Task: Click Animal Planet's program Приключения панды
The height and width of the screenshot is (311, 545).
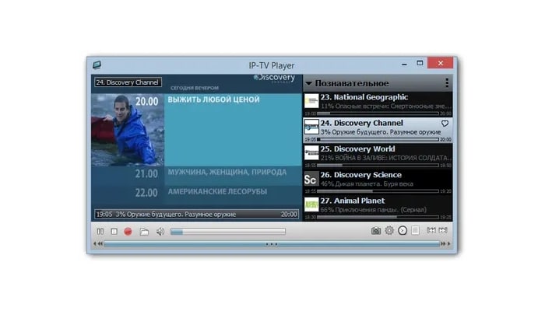Action: [x=373, y=210]
